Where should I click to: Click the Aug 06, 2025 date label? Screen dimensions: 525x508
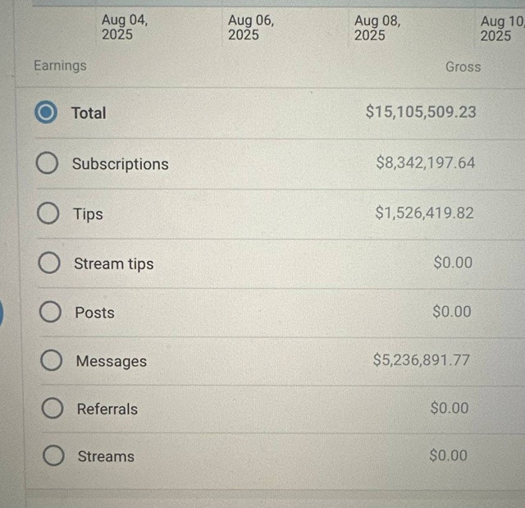point(251,27)
